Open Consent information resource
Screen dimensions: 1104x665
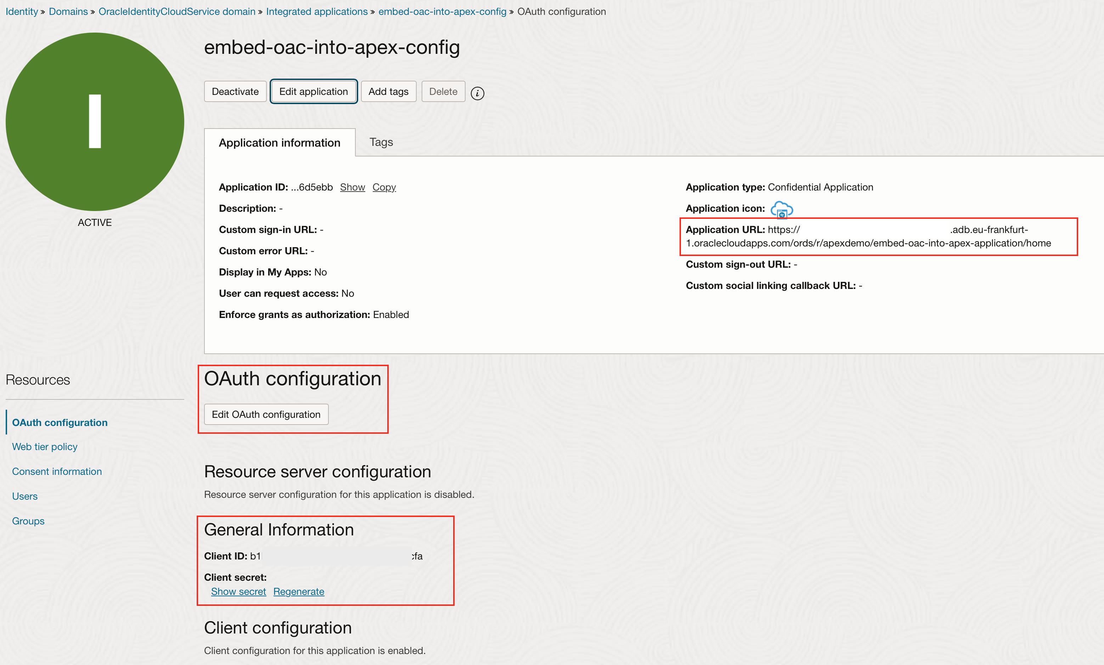57,472
